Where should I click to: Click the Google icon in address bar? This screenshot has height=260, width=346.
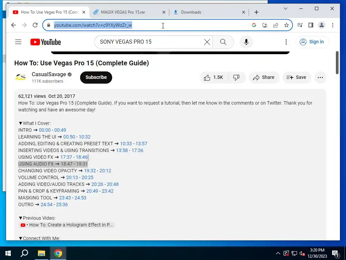tap(254, 25)
